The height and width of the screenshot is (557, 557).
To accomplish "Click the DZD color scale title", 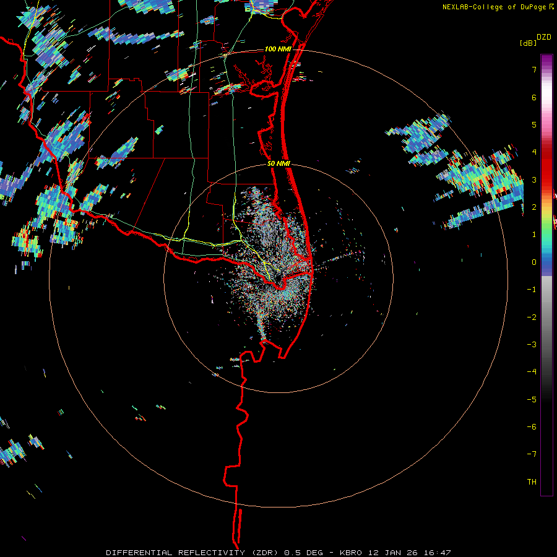I will pyautogui.click(x=544, y=37).
